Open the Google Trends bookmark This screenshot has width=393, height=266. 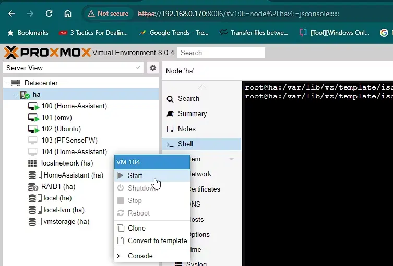tap(174, 33)
